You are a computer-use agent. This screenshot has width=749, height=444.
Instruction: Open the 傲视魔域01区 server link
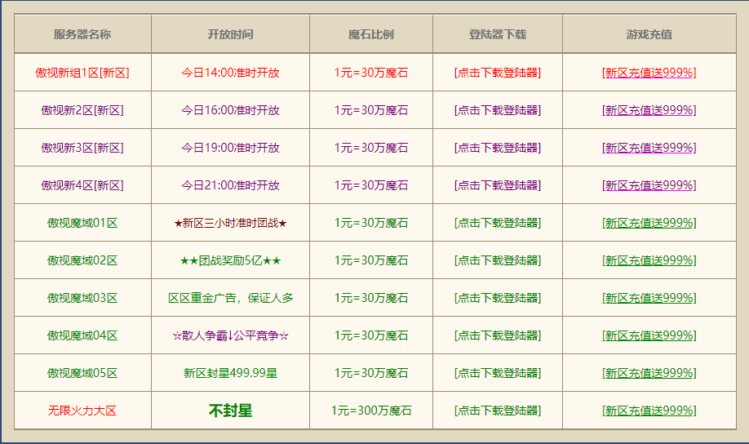[x=82, y=223]
